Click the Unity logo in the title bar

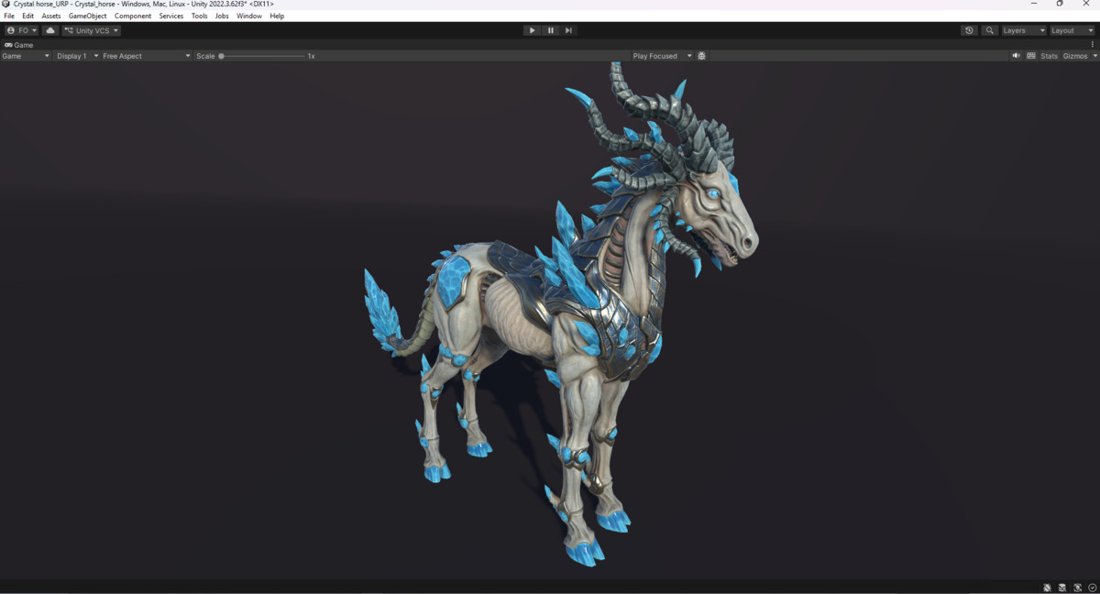pyautogui.click(x=6, y=5)
